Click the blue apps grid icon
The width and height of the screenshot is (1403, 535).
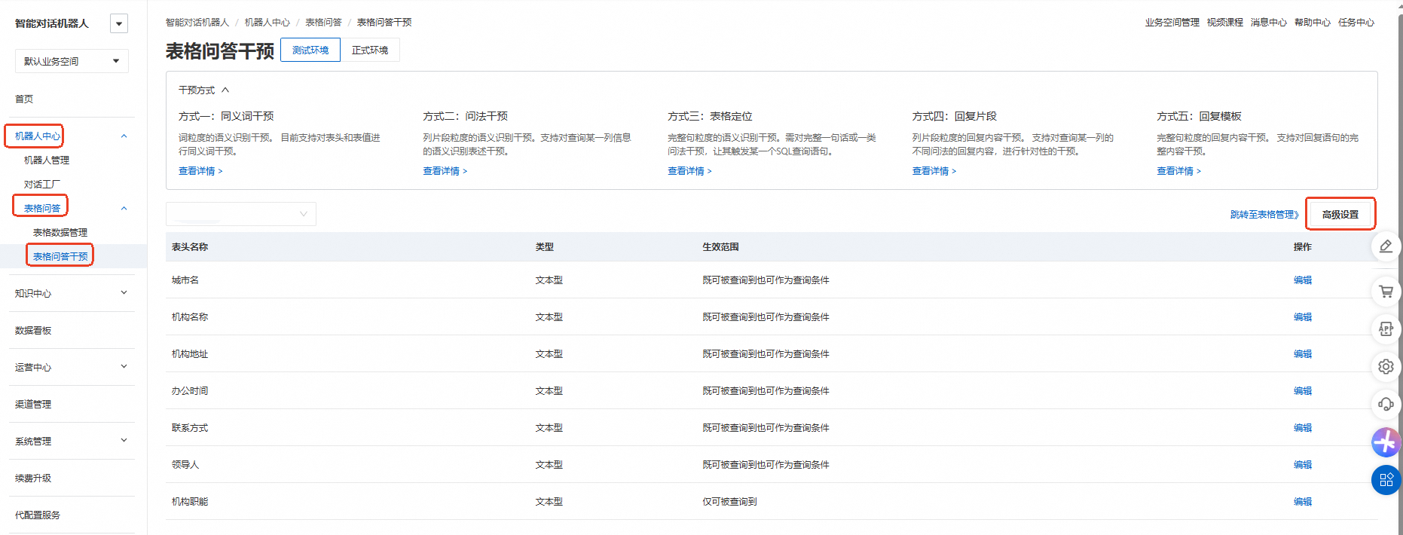(1386, 480)
